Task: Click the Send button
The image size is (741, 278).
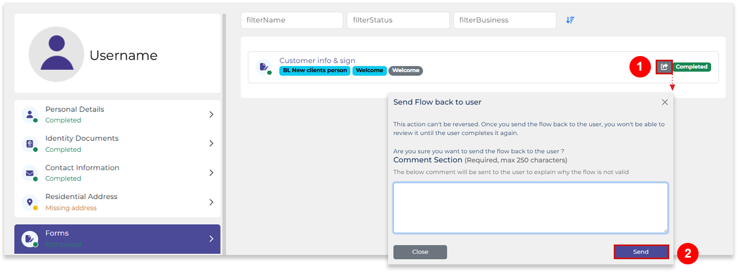Action: [641, 252]
